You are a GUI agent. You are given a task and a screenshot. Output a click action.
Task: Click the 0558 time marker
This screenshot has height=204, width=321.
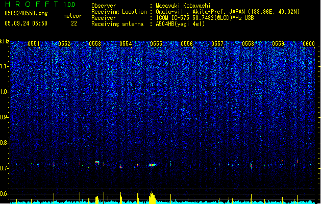click(x=248, y=44)
